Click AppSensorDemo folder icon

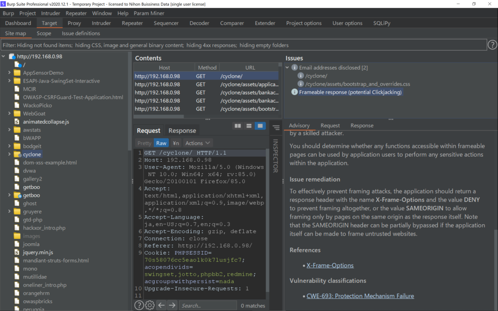[x=17, y=73]
